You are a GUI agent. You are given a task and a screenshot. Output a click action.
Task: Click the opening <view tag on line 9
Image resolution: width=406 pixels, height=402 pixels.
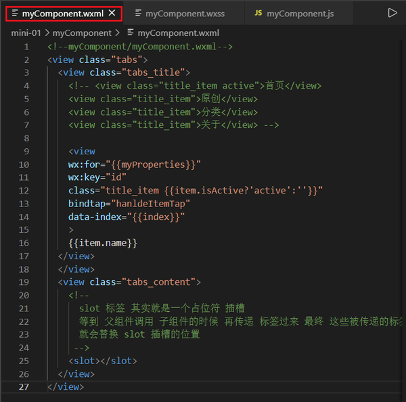click(x=82, y=152)
